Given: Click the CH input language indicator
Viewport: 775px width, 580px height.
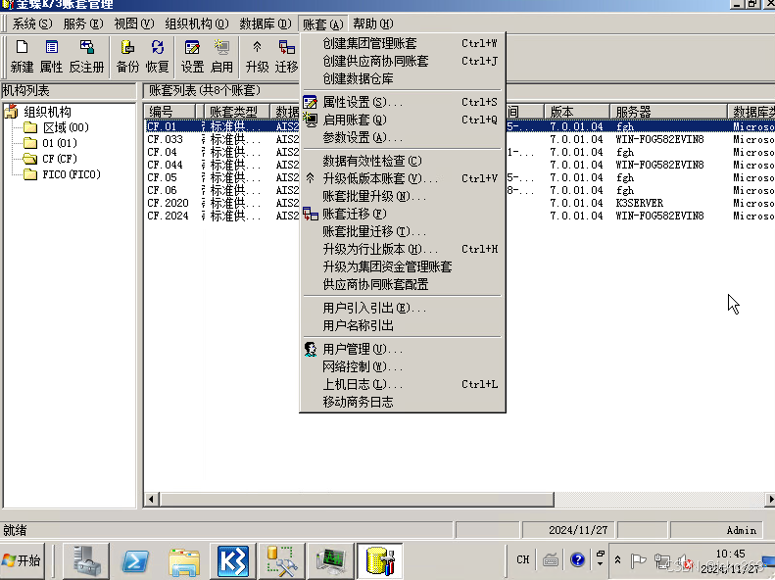Looking at the screenshot, I should (523, 559).
